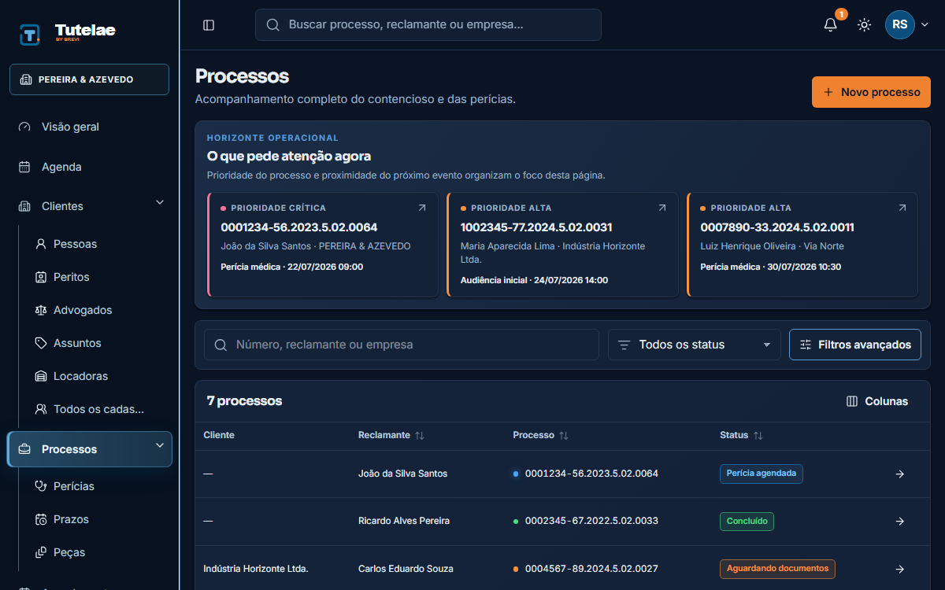Open Advogados in the sidebar

(x=98, y=310)
